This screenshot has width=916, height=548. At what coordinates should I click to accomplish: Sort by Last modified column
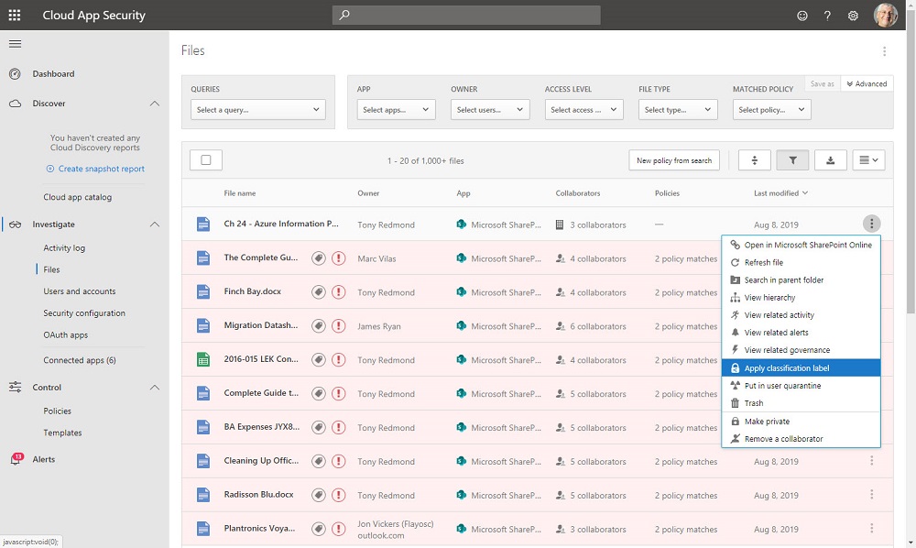tap(781, 193)
